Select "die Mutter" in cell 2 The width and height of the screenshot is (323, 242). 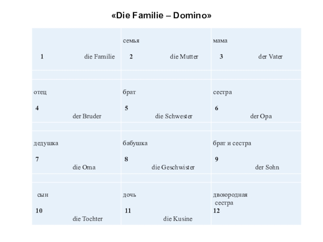point(184,57)
